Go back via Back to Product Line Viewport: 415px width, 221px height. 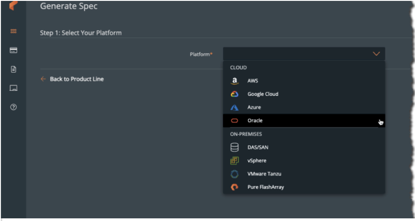[77, 79]
